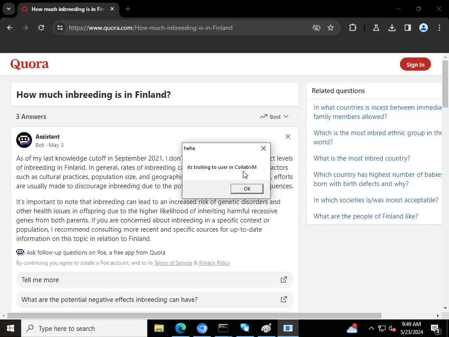Close the Quora browser tab
This screenshot has width=449, height=337.
pyautogui.click(x=112, y=9)
